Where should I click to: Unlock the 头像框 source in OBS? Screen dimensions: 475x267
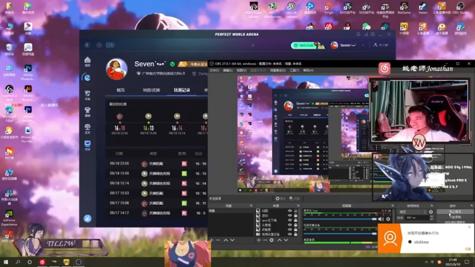pyautogui.click(x=296, y=225)
